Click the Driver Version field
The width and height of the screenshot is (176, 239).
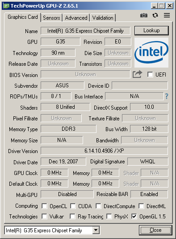point(104,151)
